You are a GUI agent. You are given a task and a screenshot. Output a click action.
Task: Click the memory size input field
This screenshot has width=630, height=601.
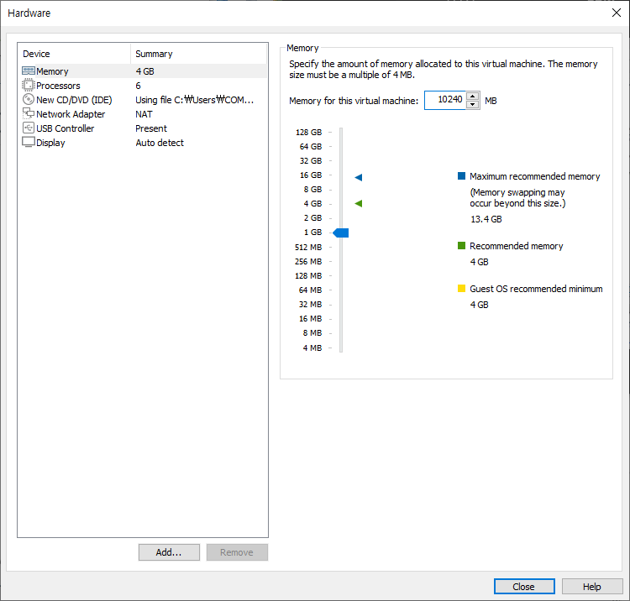pos(445,100)
